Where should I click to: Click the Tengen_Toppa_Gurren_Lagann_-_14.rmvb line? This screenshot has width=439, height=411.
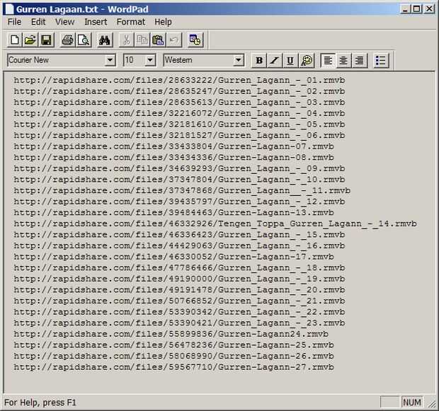click(215, 224)
